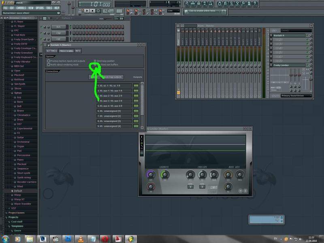Viewport: 324px width, 243px height.
Task: Toggle Notify about rendering mode checkbox
Action: [x=49, y=64]
